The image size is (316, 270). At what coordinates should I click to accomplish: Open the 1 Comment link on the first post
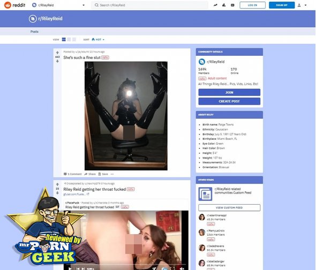72,174
